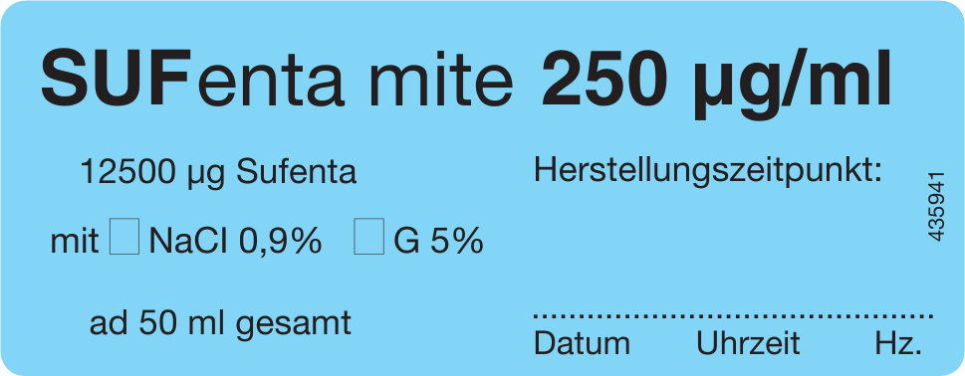The image size is (965, 376).
Task: Click the 12500 µg Sufenta line
Action: point(218,174)
